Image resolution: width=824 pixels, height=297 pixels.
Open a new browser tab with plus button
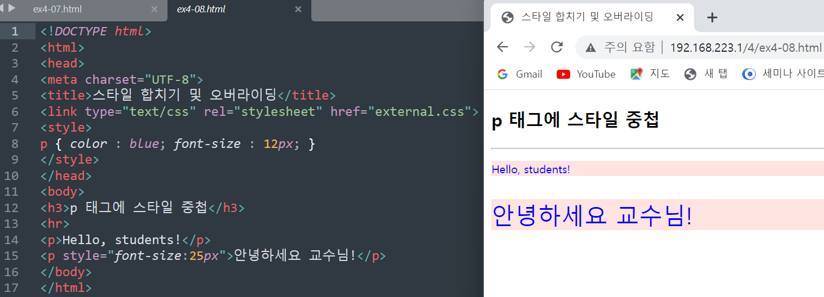(712, 17)
